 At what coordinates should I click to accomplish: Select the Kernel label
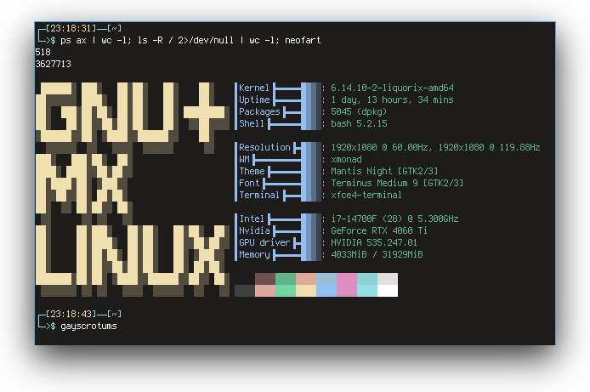point(254,88)
